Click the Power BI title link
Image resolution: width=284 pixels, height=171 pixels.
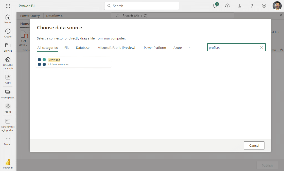pos(26,6)
